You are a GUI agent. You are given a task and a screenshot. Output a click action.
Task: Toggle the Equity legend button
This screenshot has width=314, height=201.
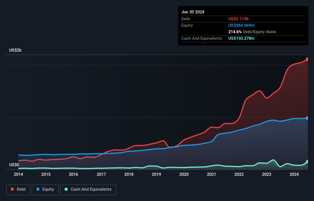pos(45,190)
